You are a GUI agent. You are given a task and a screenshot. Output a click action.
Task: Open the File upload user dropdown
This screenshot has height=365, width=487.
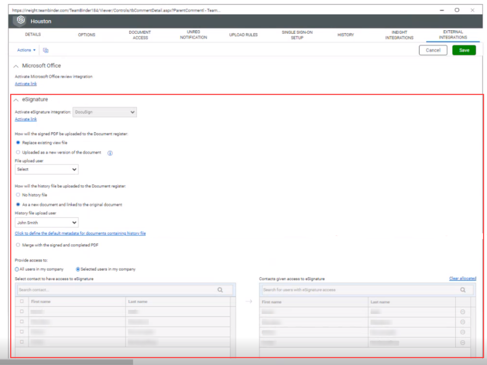pos(47,169)
